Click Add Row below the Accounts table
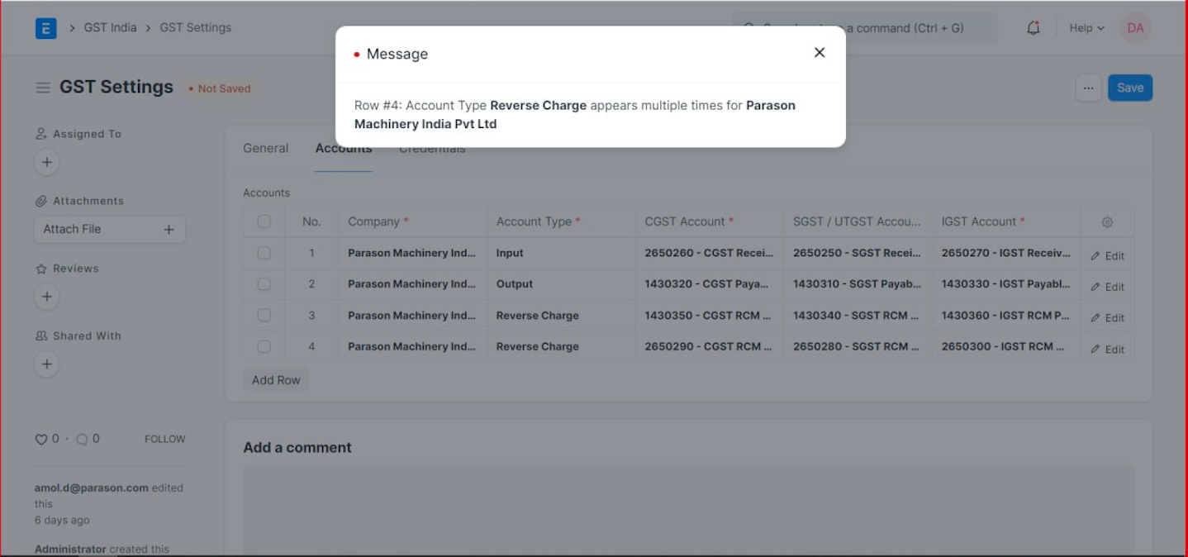The image size is (1188, 557). [275, 379]
